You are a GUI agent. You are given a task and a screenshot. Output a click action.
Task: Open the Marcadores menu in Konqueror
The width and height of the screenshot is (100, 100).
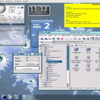tap(66, 35)
